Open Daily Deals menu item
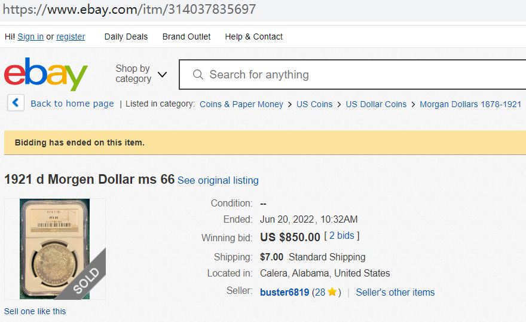Screen dimensions: 526x322 [x=126, y=37]
